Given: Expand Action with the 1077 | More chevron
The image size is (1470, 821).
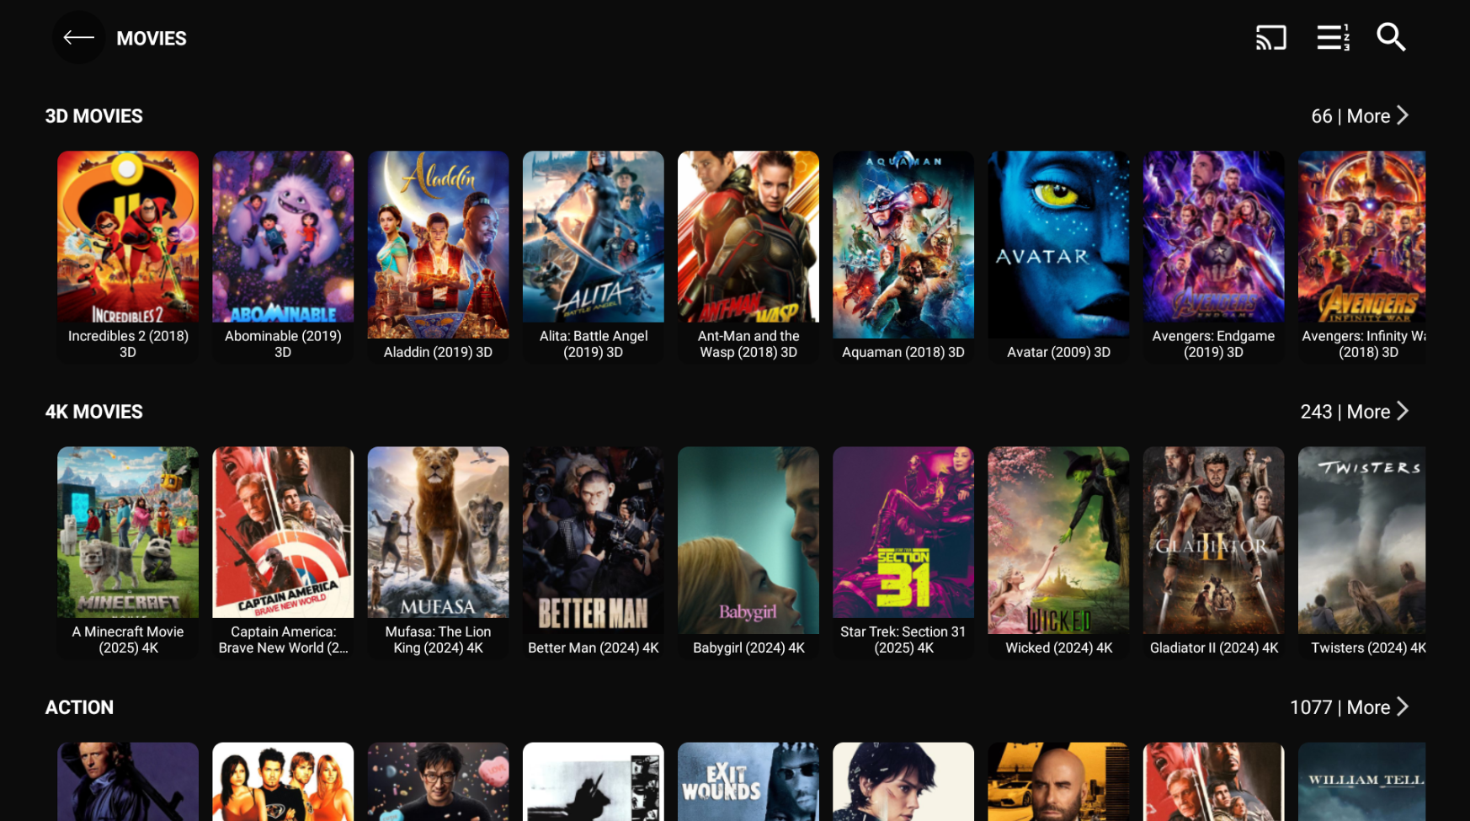Looking at the screenshot, I should point(1349,707).
